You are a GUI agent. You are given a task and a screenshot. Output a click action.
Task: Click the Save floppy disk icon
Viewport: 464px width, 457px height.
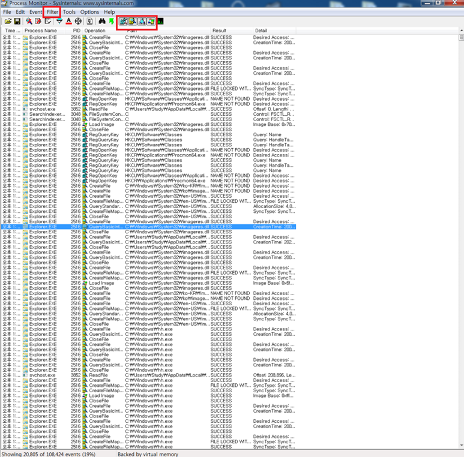pyautogui.click(x=17, y=21)
